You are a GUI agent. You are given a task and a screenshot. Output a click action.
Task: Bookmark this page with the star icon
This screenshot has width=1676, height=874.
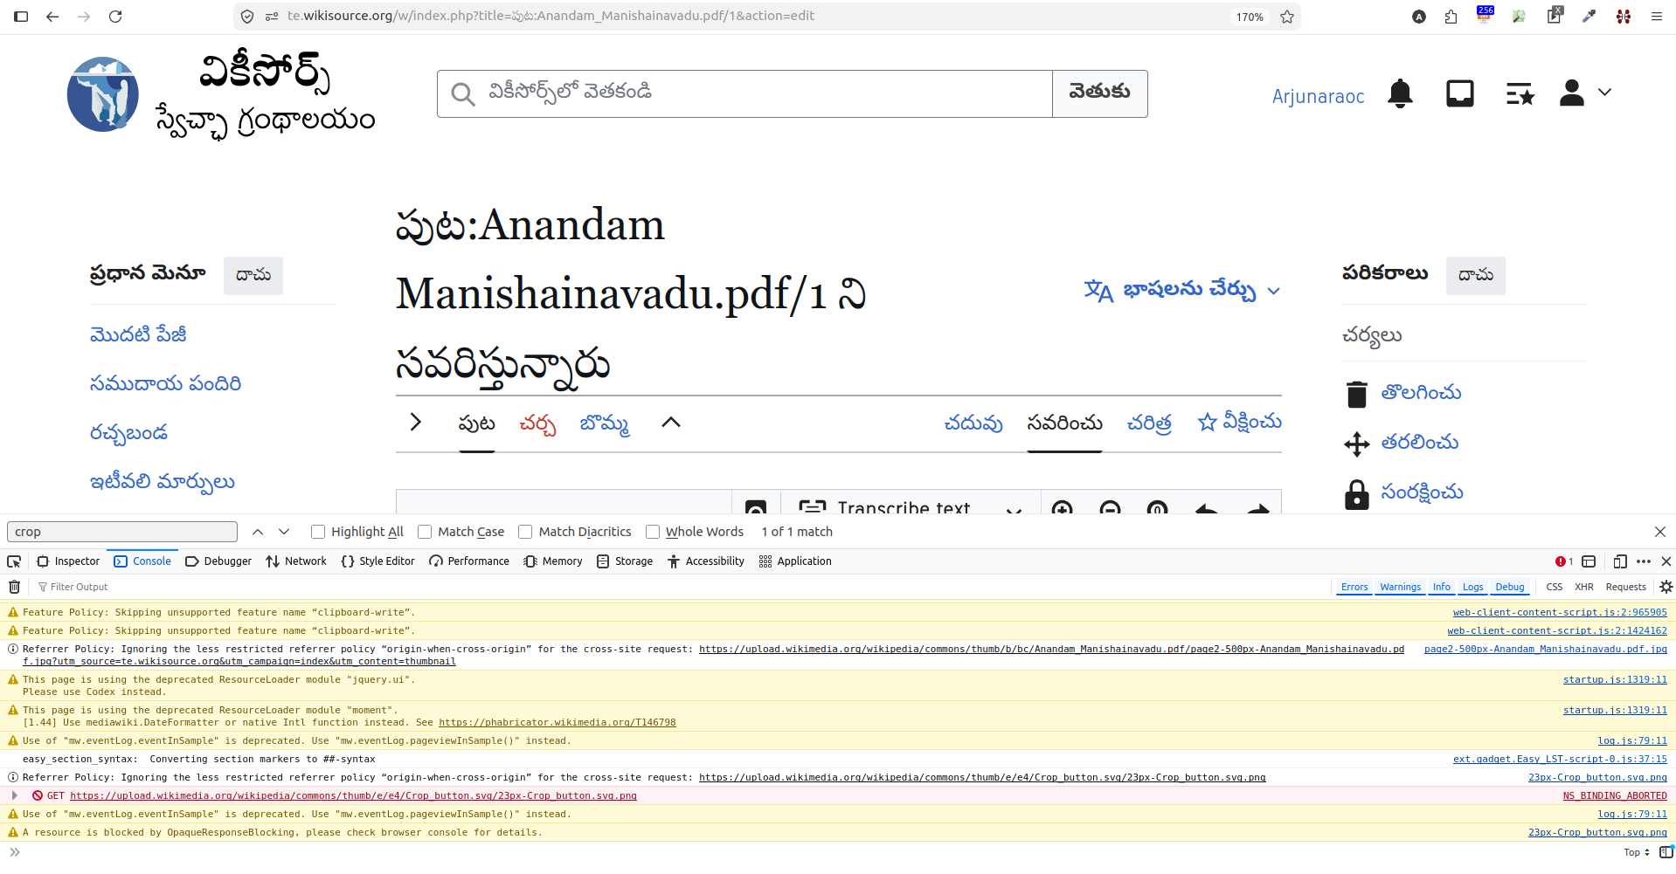point(1287,17)
